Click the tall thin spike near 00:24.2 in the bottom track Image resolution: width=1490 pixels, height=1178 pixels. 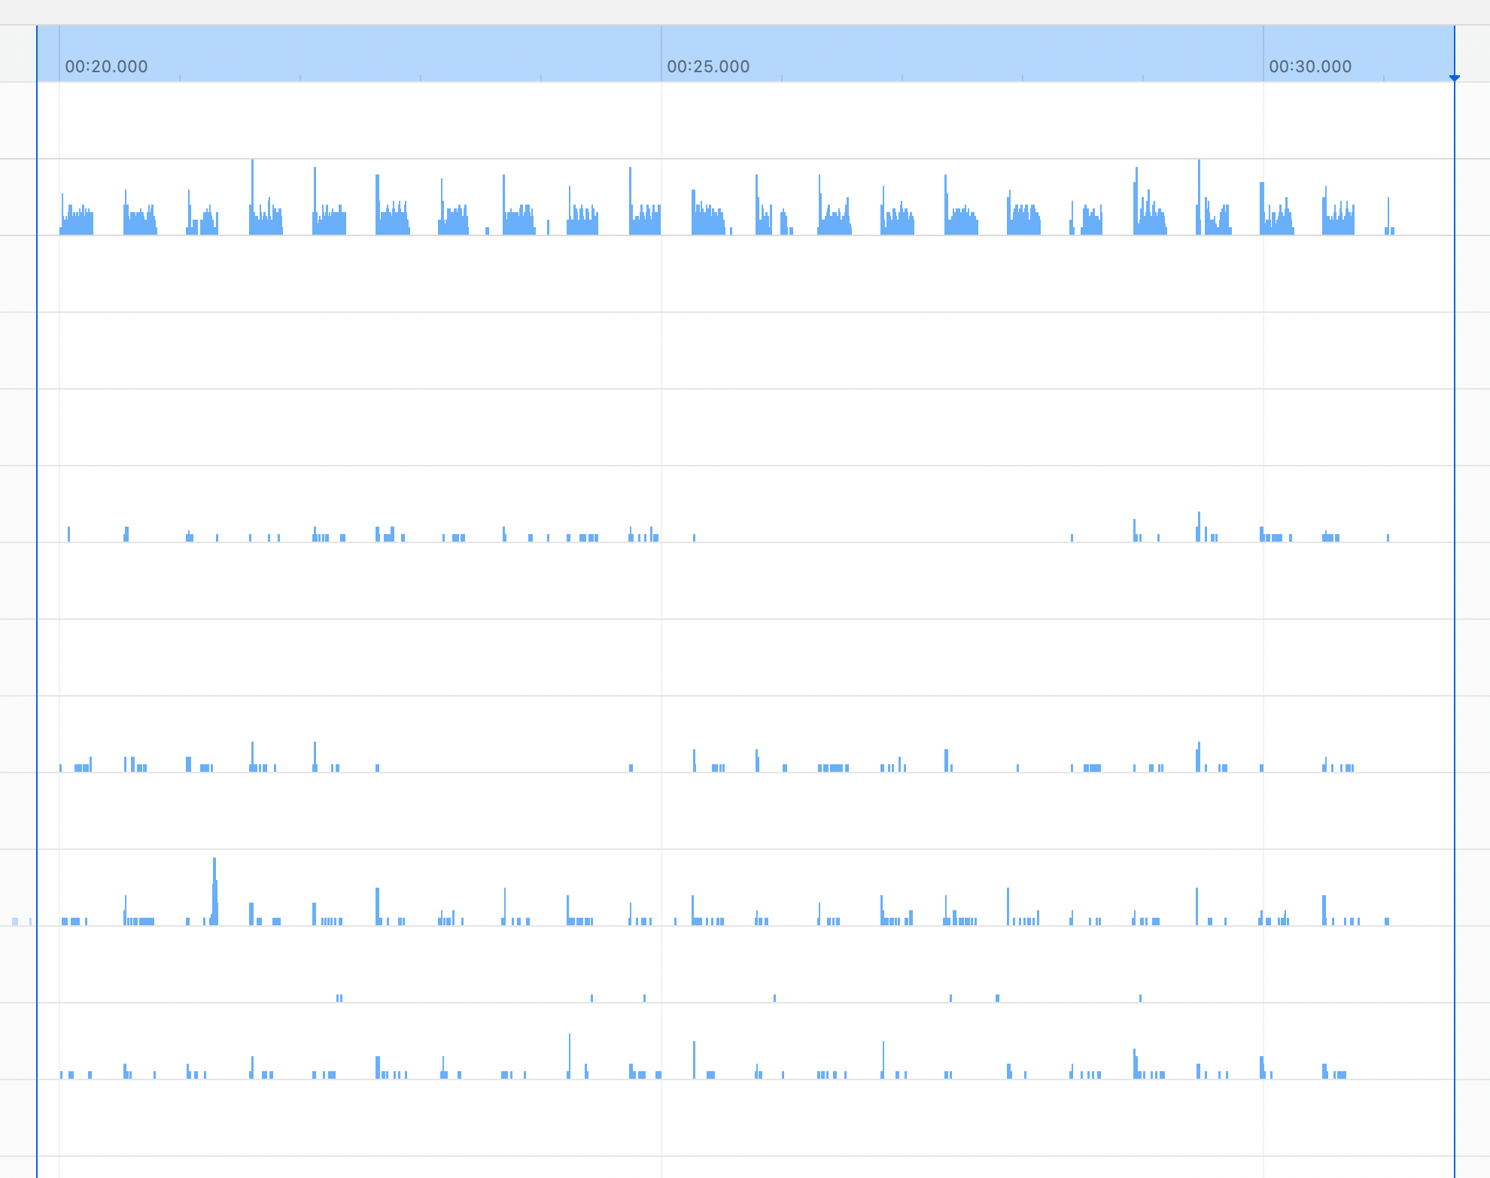click(x=570, y=1053)
